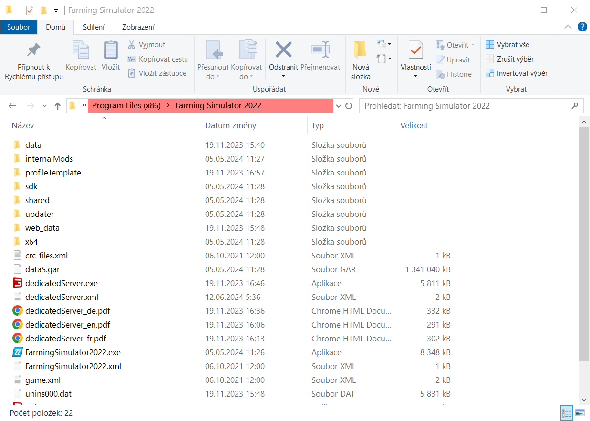
Task: Open recent locations dropdown arrow
Action: [44, 106]
